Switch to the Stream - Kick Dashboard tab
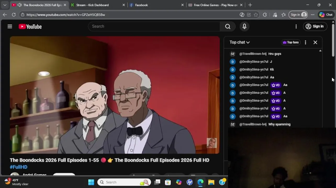Viewport: 336px width, 188px height. coord(98,5)
